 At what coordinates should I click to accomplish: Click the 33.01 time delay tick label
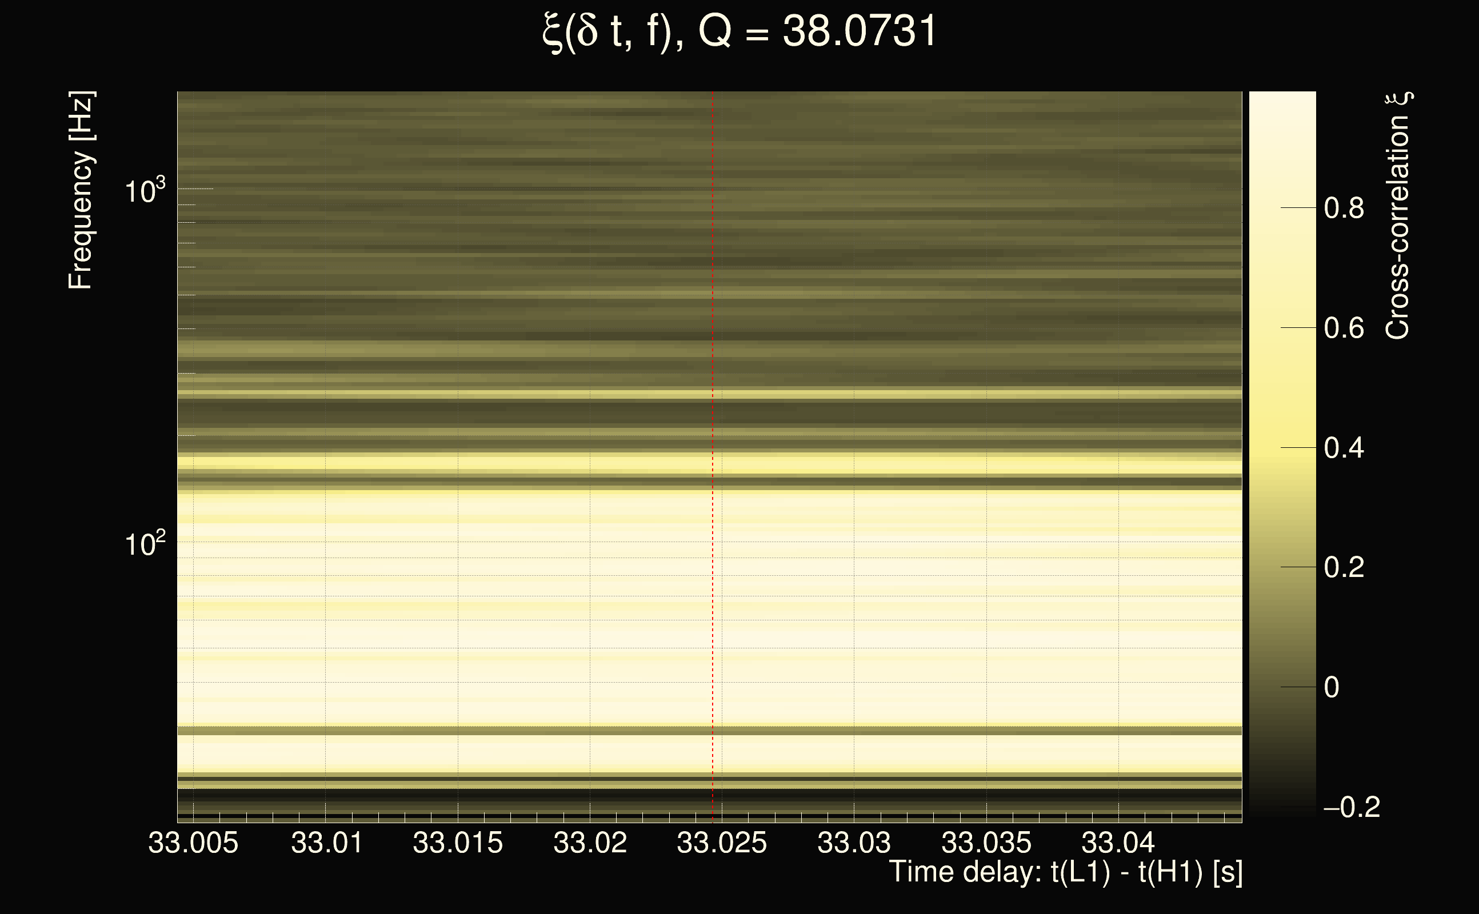click(326, 843)
